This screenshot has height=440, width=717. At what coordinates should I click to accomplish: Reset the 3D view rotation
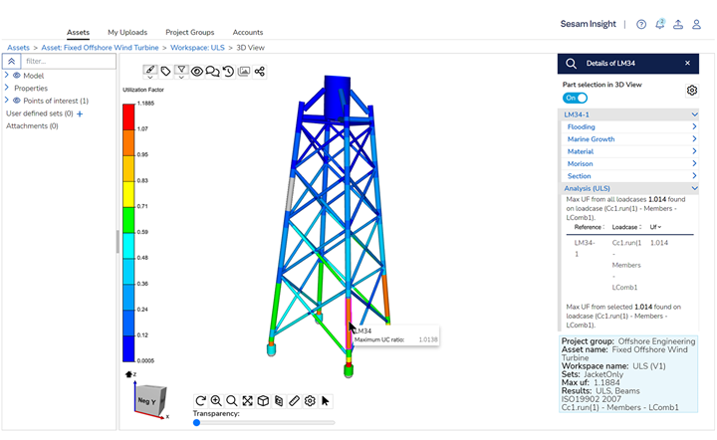[x=200, y=401]
